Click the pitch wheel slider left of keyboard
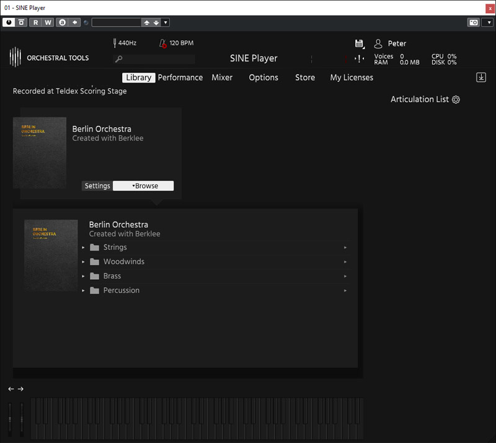Image resolution: width=496 pixels, height=443 pixels. pyautogui.click(x=9, y=421)
